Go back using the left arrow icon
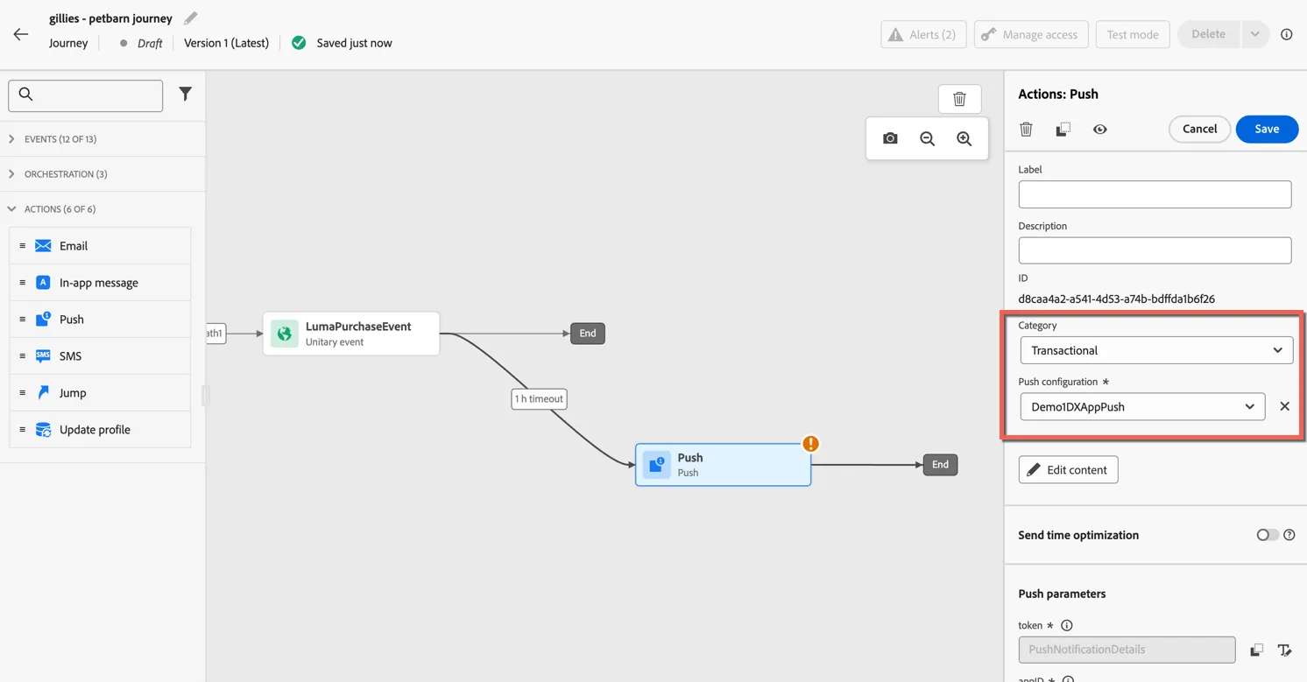This screenshot has height=682, width=1307. coord(21,35)
